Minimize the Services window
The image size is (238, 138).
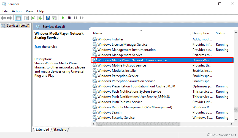(207, 4)
